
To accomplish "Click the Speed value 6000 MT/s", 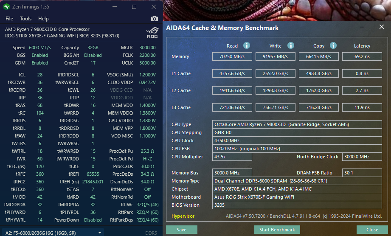I will coord(40,48).
